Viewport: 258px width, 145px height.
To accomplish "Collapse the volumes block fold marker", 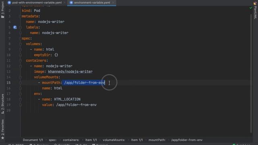I will point(20,44).
